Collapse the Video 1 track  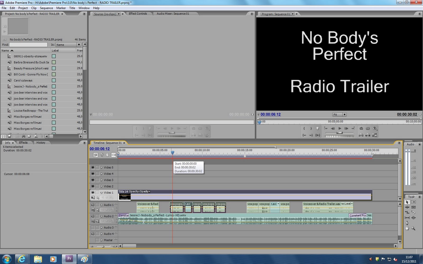(102, 193)
